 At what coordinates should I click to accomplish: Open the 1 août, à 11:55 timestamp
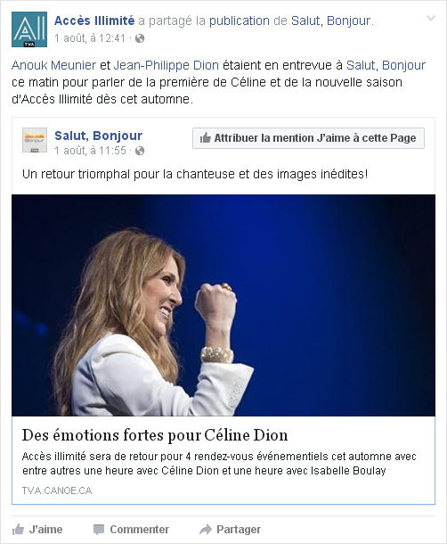pyautogui.click(x=90, y=151)
